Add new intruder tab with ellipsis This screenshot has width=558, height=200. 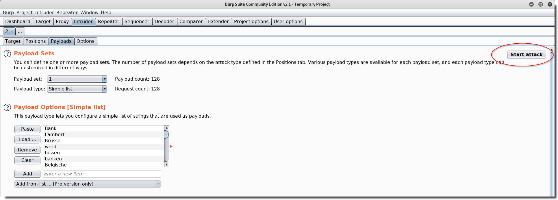point(20,32)
